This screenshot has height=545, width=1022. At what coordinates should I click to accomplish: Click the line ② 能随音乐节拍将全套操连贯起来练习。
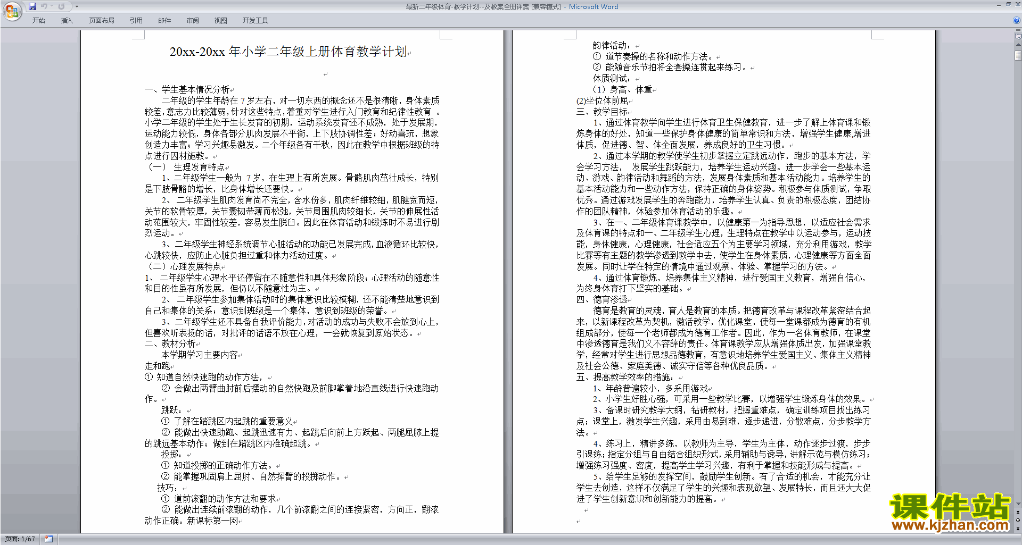(671, 67)
